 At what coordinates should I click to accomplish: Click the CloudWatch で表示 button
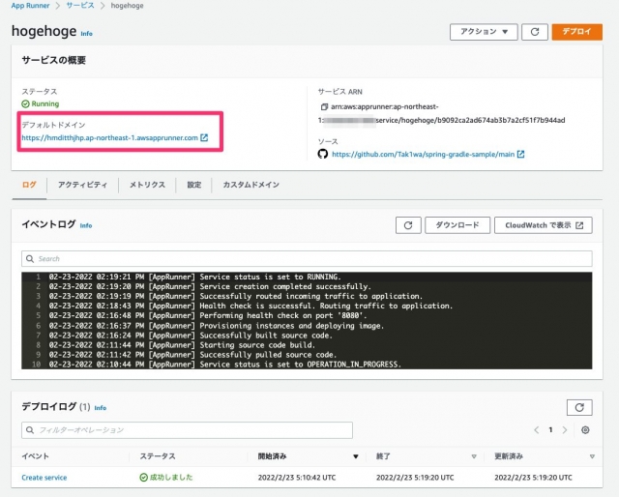544,225
